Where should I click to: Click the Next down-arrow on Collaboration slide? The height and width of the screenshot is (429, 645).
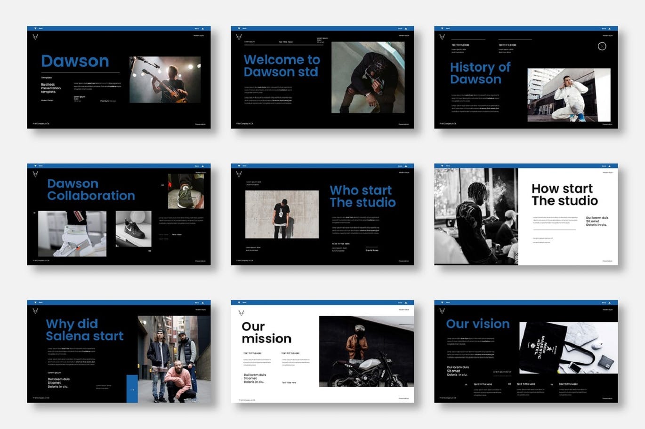35,166
